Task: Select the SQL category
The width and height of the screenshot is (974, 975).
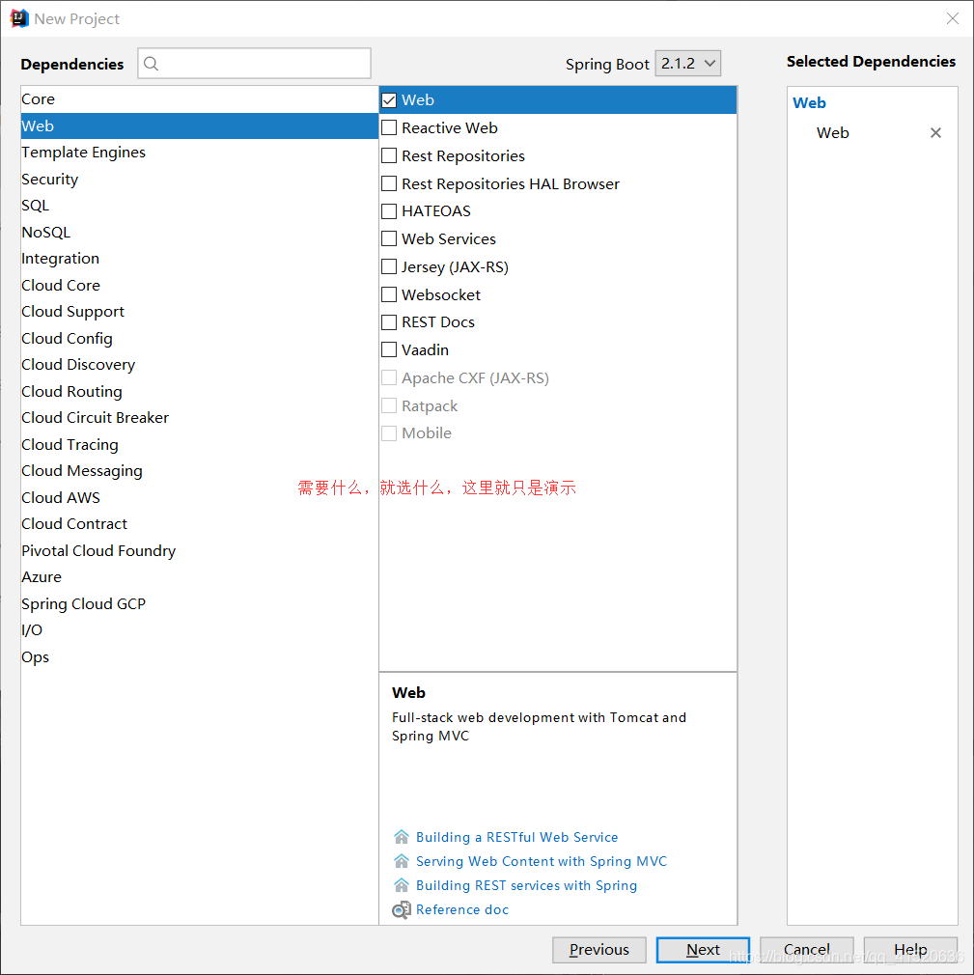Action: [x=35, y=205]
